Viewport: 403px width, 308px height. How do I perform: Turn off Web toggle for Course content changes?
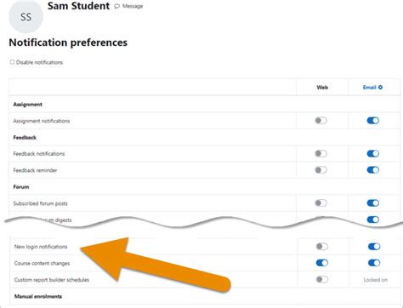point(322,263)
